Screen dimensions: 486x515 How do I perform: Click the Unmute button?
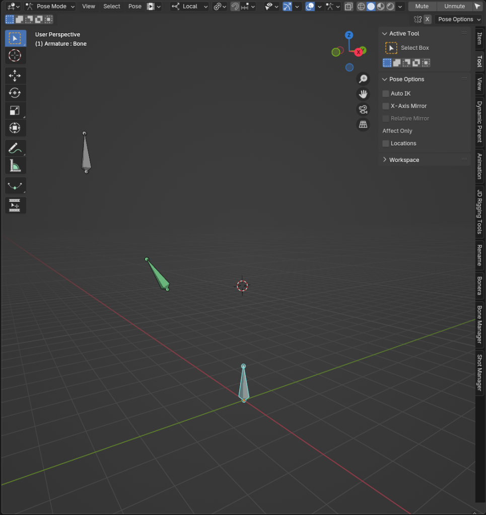(x=454, y=6)
